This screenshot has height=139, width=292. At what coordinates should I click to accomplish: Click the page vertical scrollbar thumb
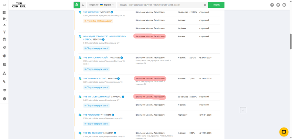(291, 42)
